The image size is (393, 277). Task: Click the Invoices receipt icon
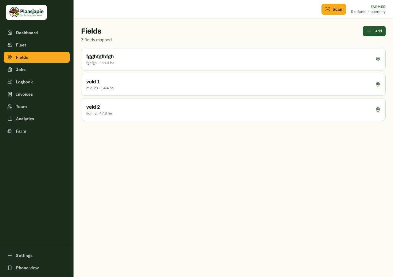coord(10,94)
